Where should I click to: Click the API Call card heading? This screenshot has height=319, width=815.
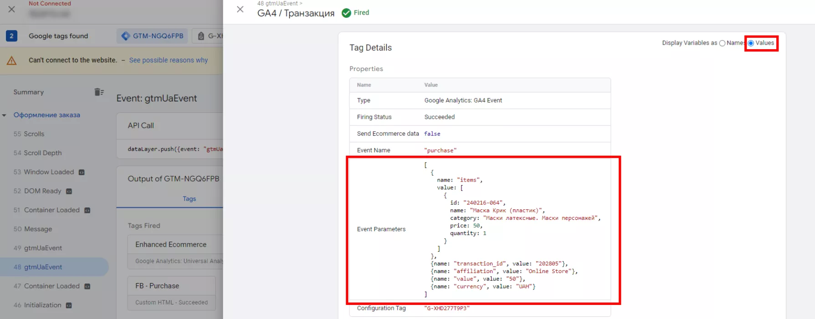pos(141,126)
